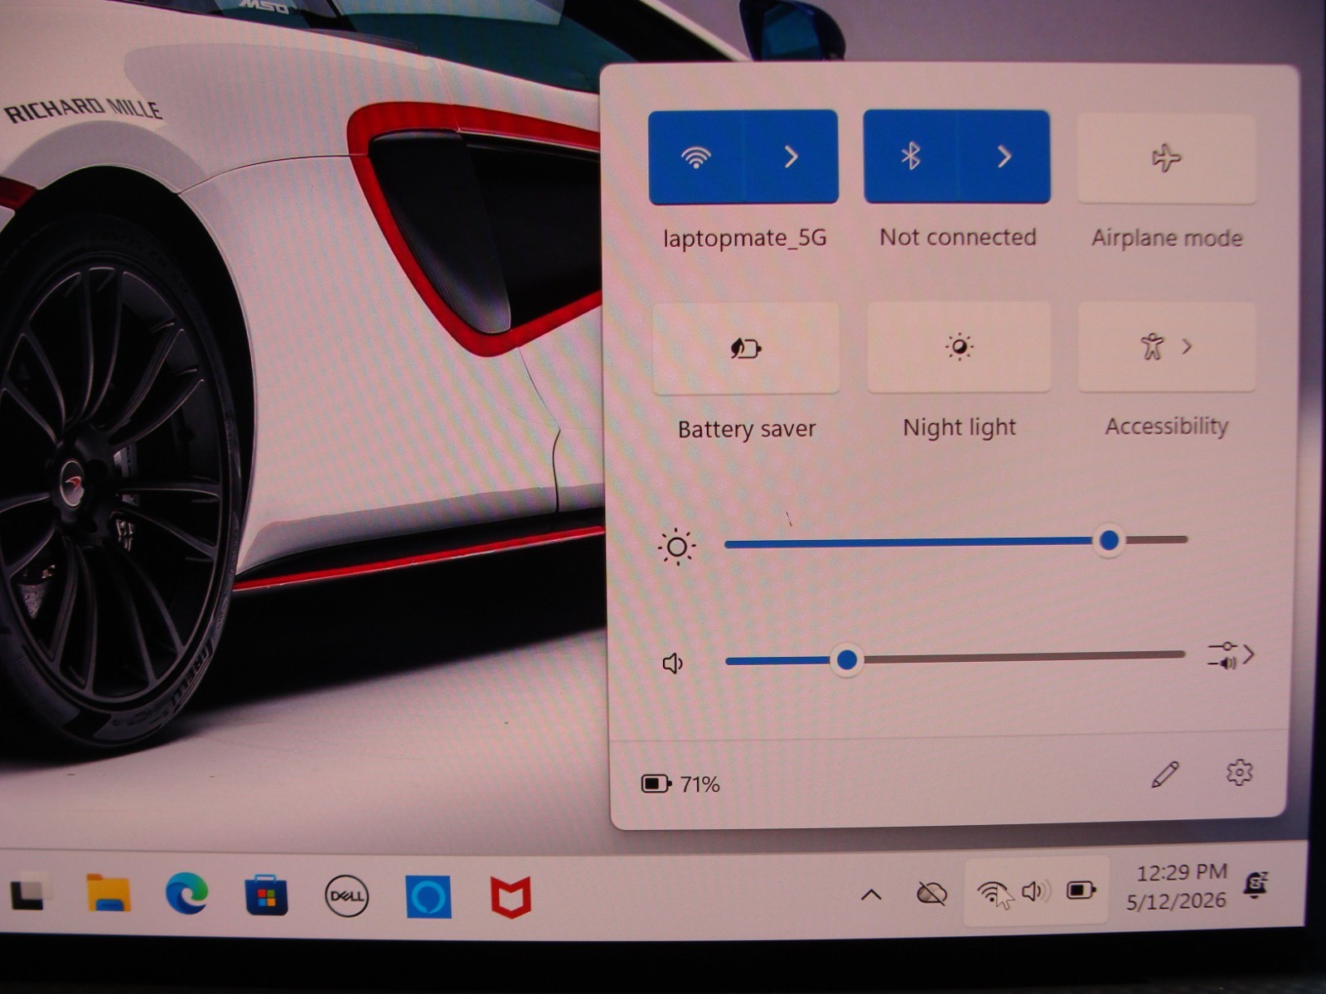This screenshot has height=994, width=1326.
Task: Open File Explorer from taskbar
Action: tap(109, 893)
